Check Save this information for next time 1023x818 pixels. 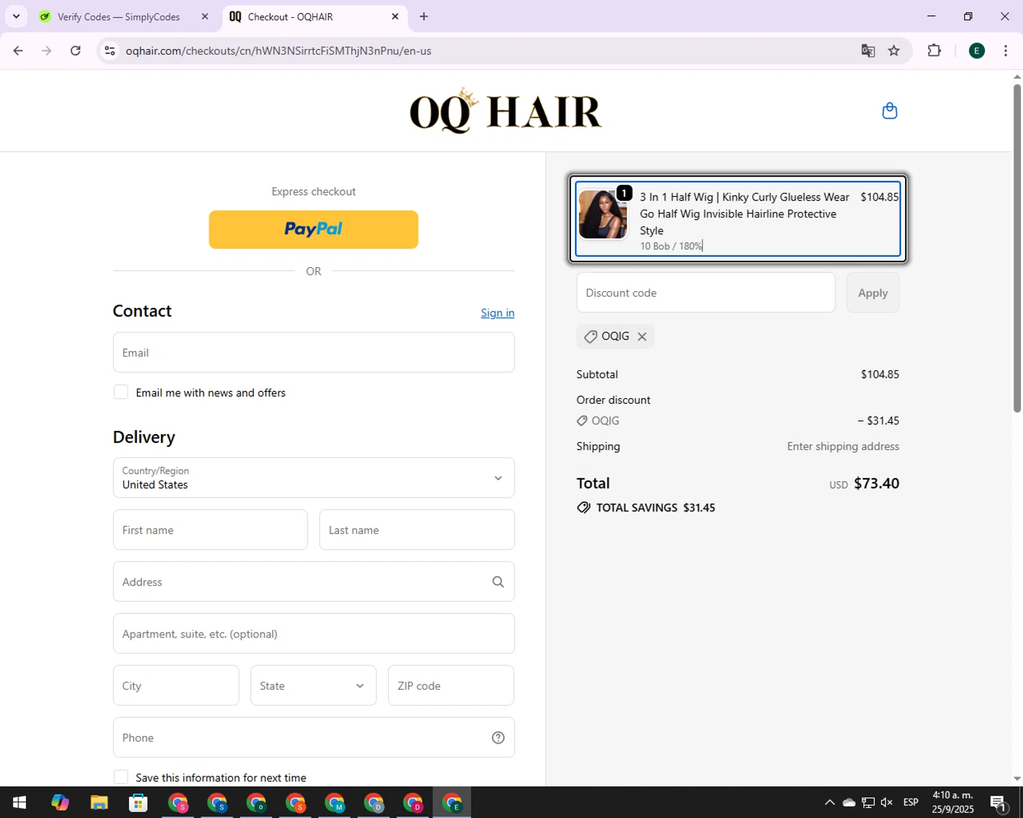point(121,777)
